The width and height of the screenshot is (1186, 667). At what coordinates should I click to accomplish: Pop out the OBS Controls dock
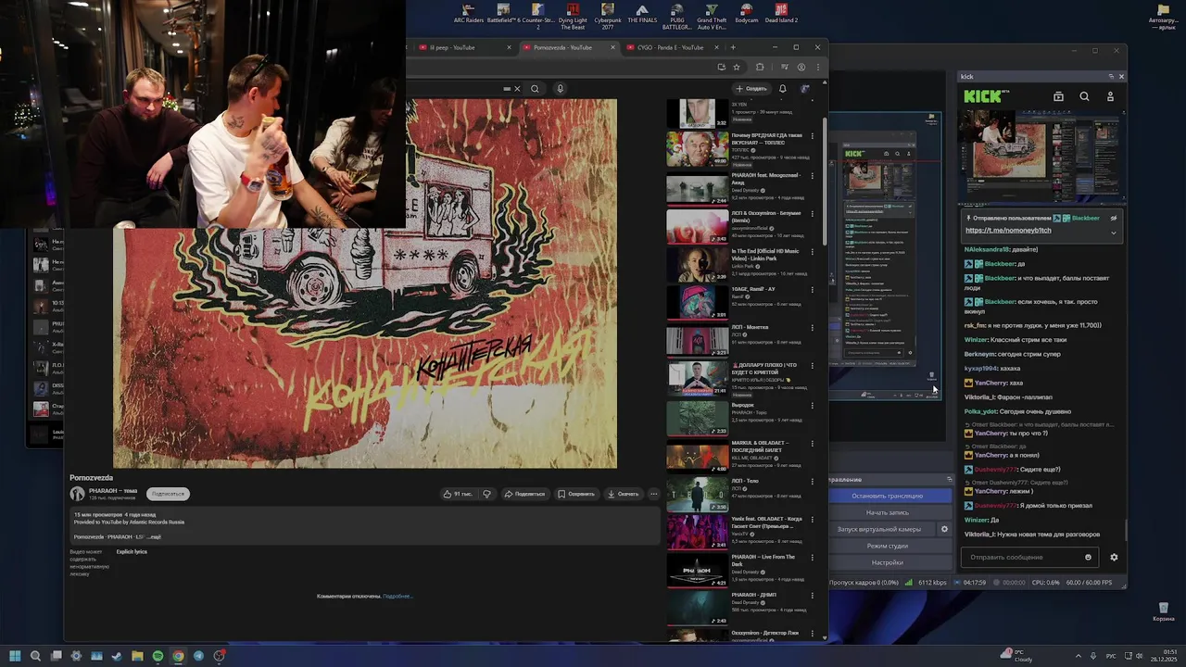[x=949, y=480]
